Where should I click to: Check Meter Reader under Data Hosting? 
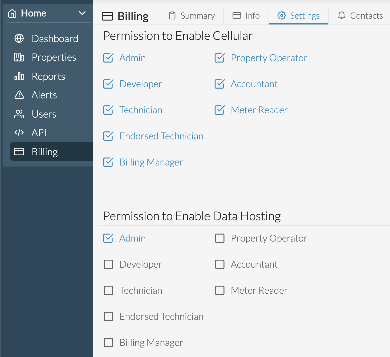click(x=220, y=290)
